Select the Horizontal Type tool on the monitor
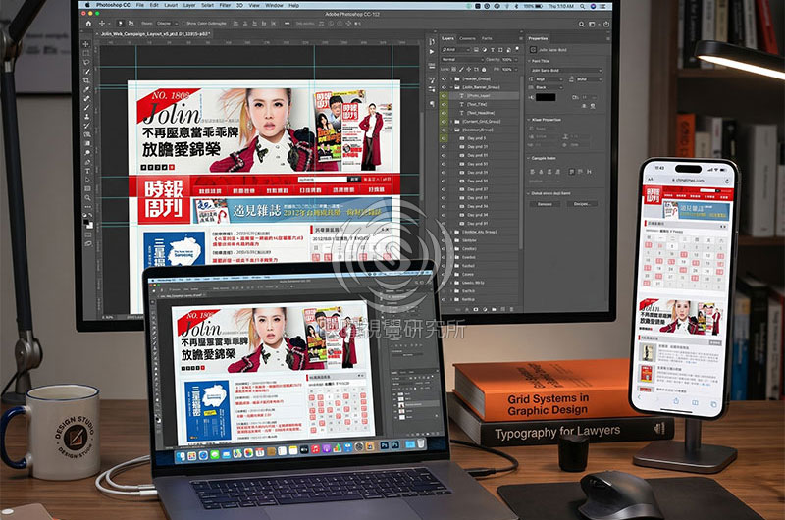785x520 pixels. click(x=87, y=171)
